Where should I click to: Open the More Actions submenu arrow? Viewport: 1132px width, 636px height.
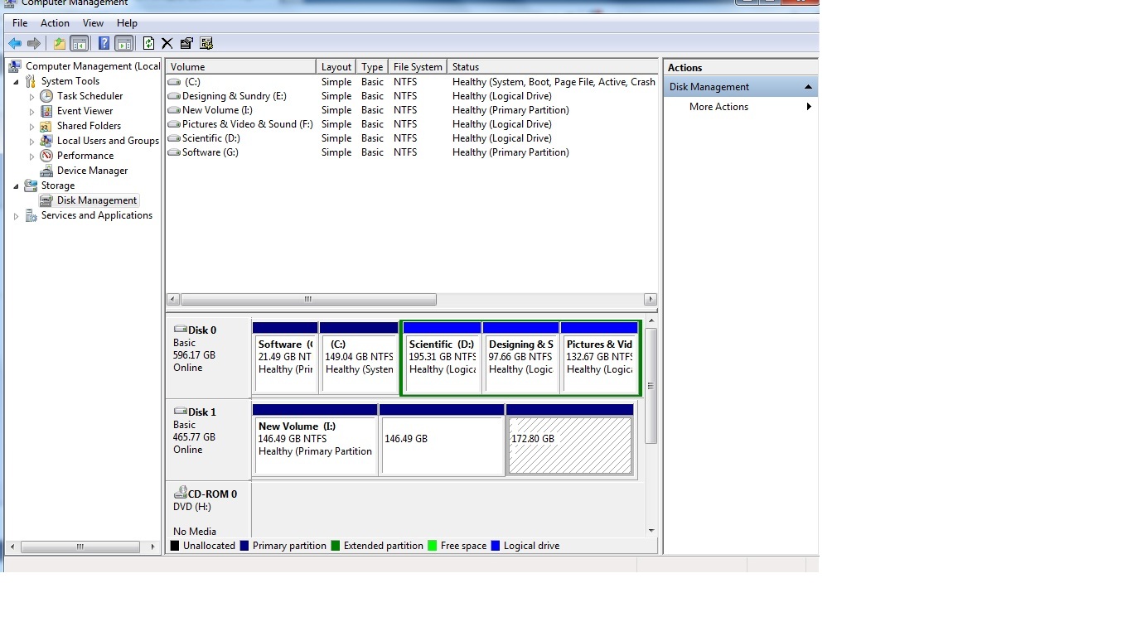(x=809, y=107)
